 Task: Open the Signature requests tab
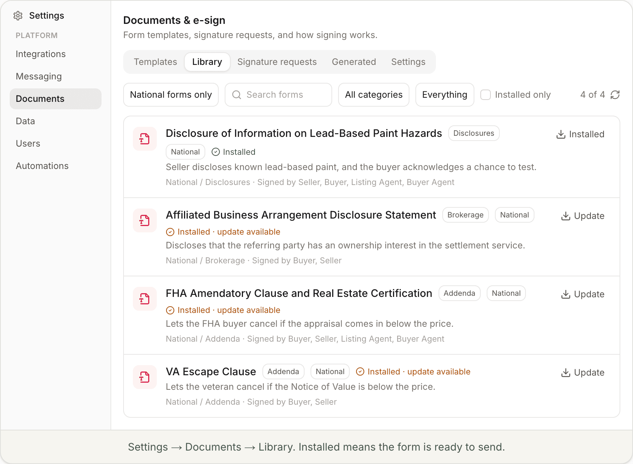point(277,62)
